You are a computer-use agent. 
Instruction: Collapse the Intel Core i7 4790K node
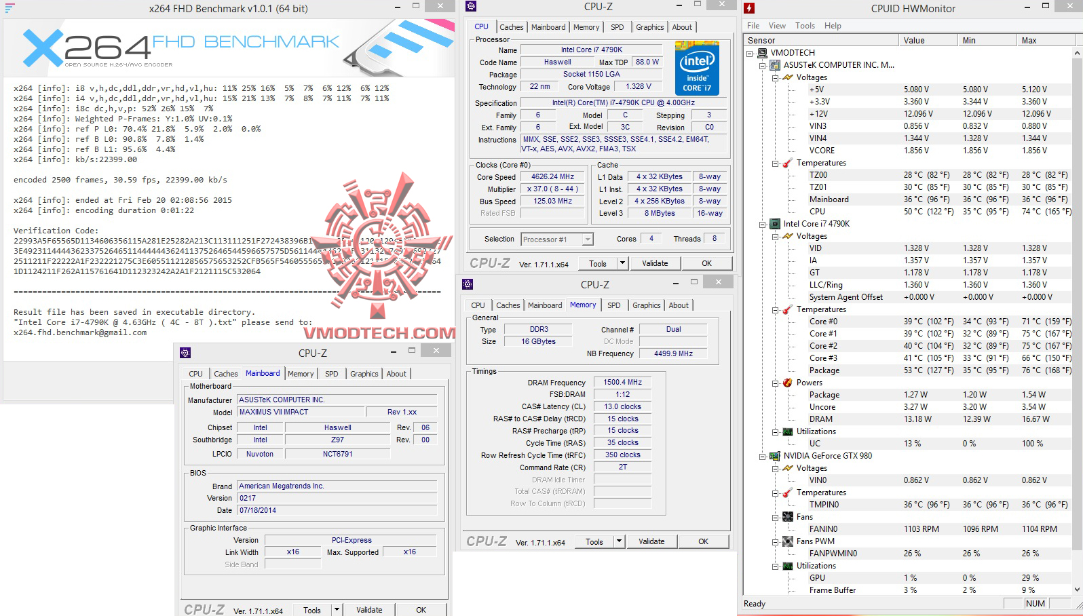pos(762,224)
